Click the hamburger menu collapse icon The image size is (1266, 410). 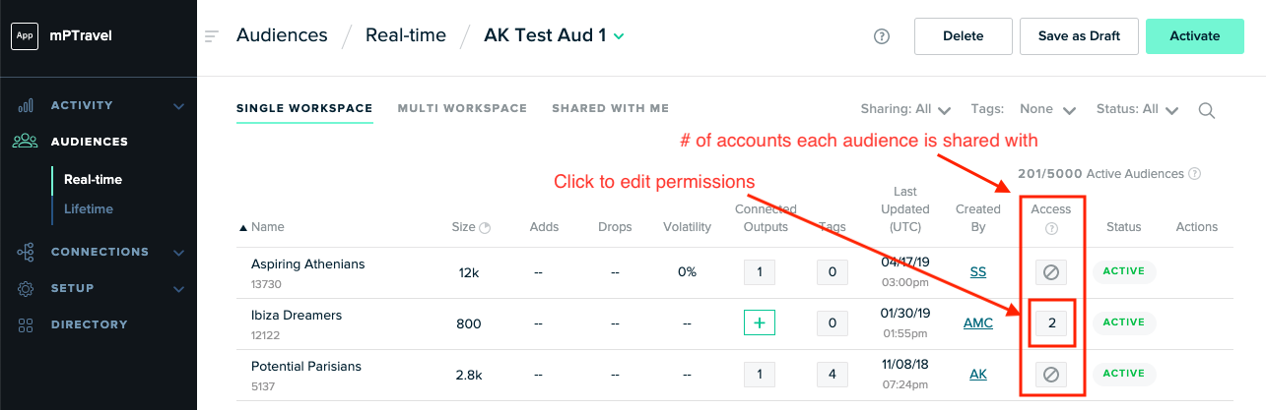[x=211, y=36]
